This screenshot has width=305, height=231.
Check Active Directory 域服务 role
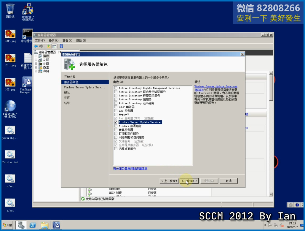coord(116,99)
